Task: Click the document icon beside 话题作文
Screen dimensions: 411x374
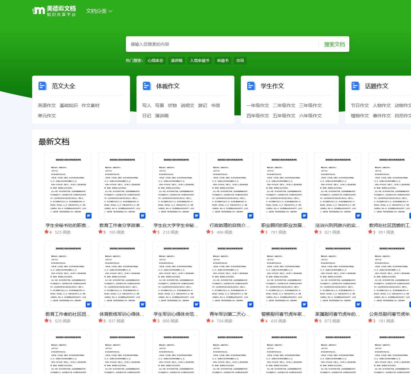Action: tap(355, 86)
